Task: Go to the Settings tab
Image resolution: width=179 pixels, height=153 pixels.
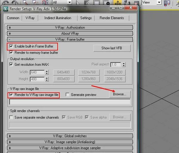Action: [86, 18]
